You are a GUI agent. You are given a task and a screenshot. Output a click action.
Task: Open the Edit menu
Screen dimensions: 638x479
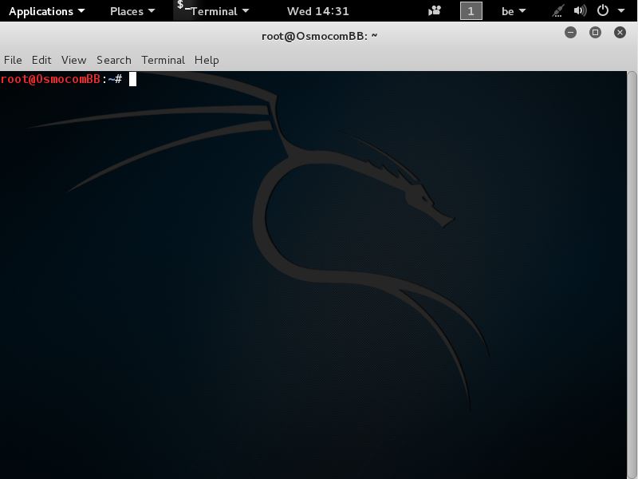(41, 60)
